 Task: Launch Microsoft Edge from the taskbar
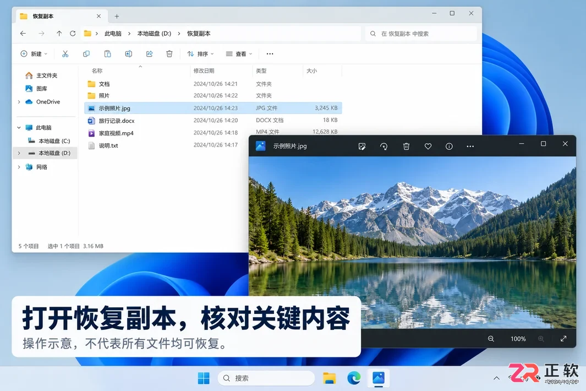coord(354,378)
